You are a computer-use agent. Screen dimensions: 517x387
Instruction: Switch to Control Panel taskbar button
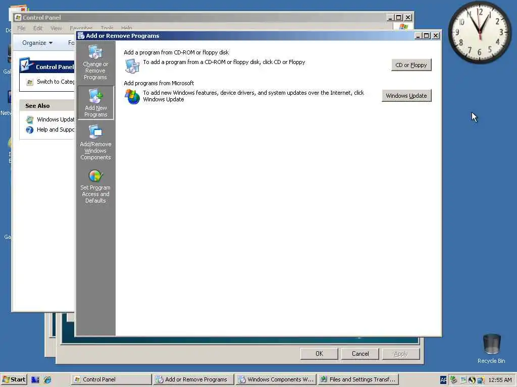pyautogui.click(x=111, y=379)
